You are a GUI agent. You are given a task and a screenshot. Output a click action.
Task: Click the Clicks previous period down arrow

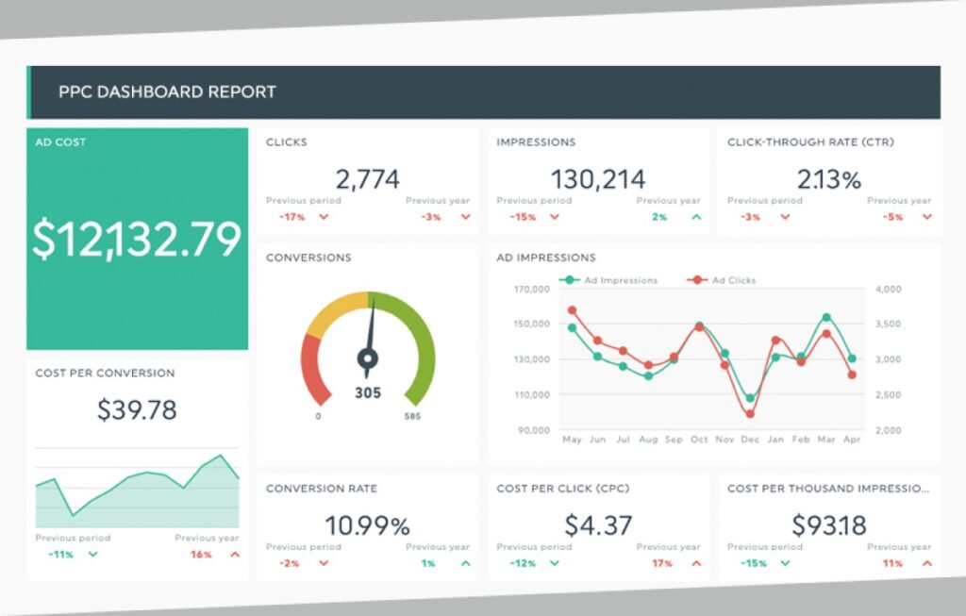[324, 217]
